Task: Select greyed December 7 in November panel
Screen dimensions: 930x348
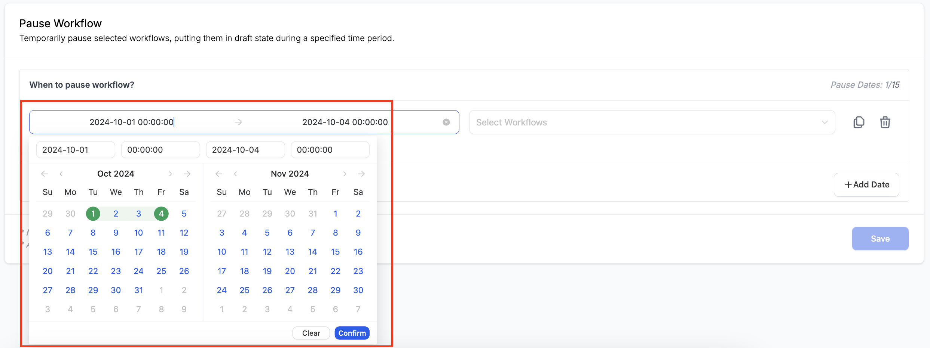Action: pos(358,309)
